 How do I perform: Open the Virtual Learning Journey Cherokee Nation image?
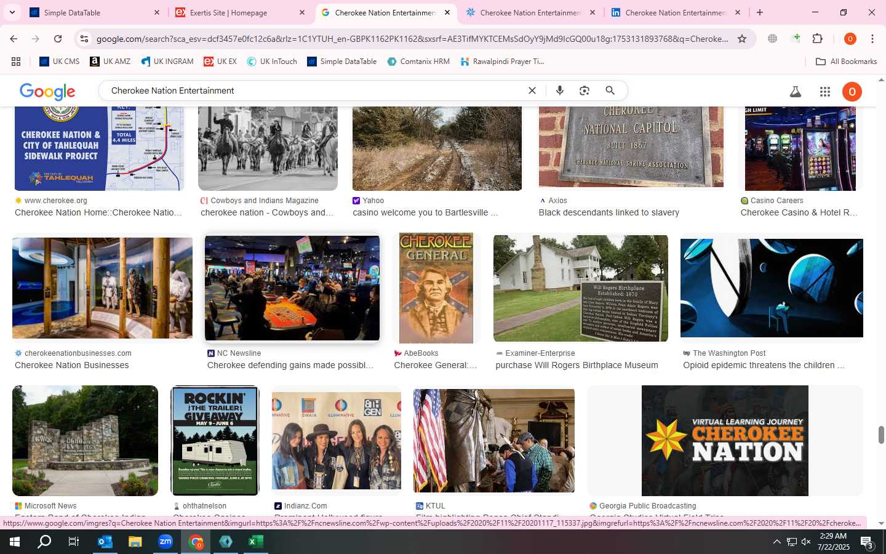point(725,441)
